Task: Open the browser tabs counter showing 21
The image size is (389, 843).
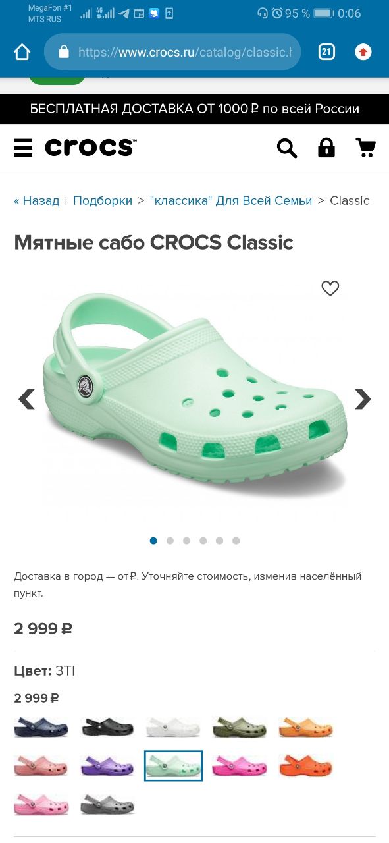Action: click(x=326, y=52)
